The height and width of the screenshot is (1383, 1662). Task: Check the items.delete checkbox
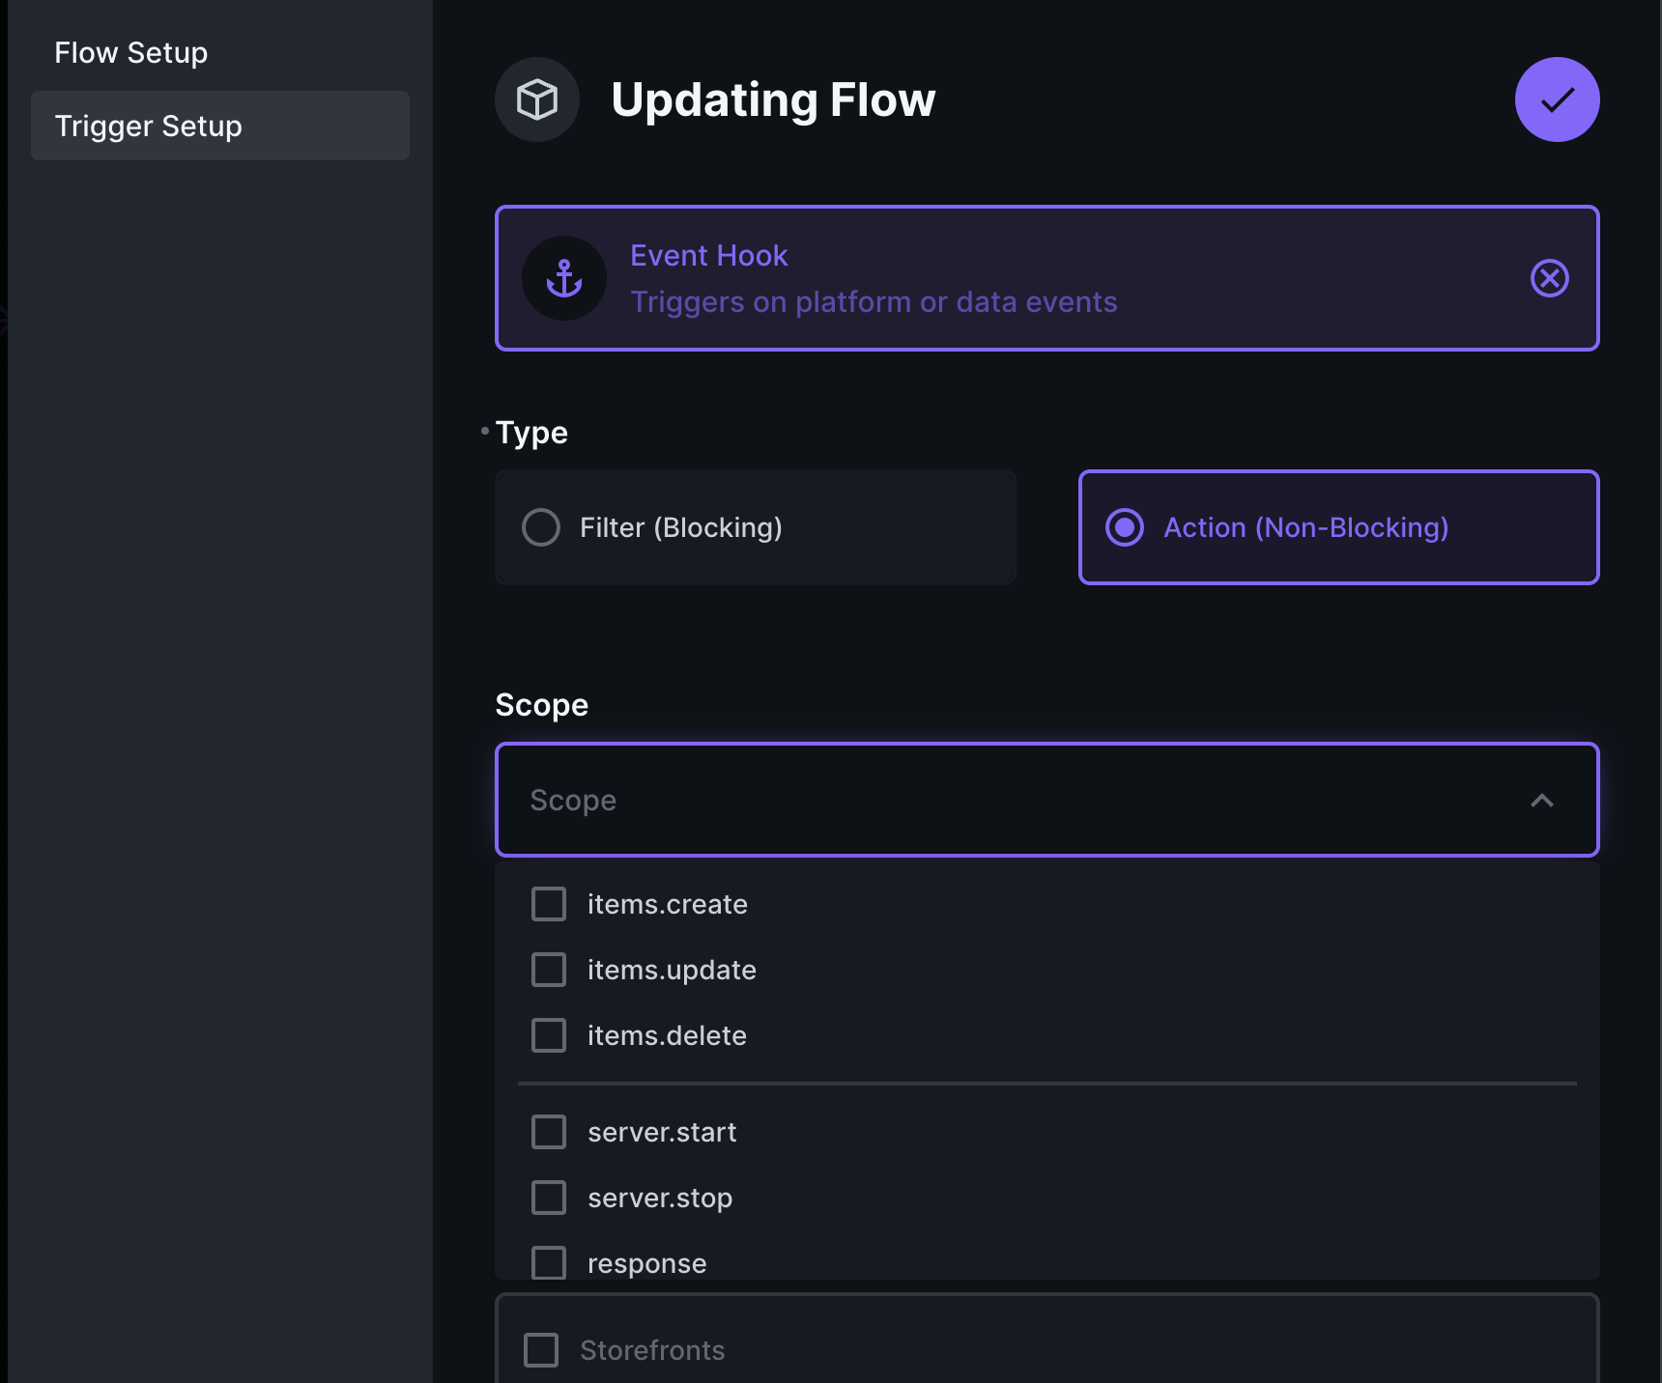(x=549, y=1035)
